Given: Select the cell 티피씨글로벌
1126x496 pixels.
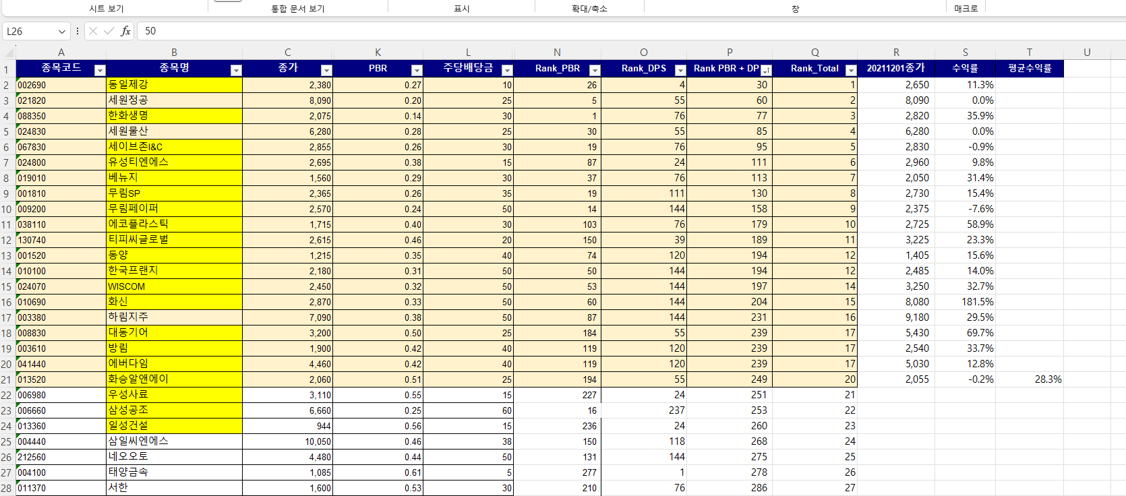Looking at the screenshot, I should tap(174, 240).
